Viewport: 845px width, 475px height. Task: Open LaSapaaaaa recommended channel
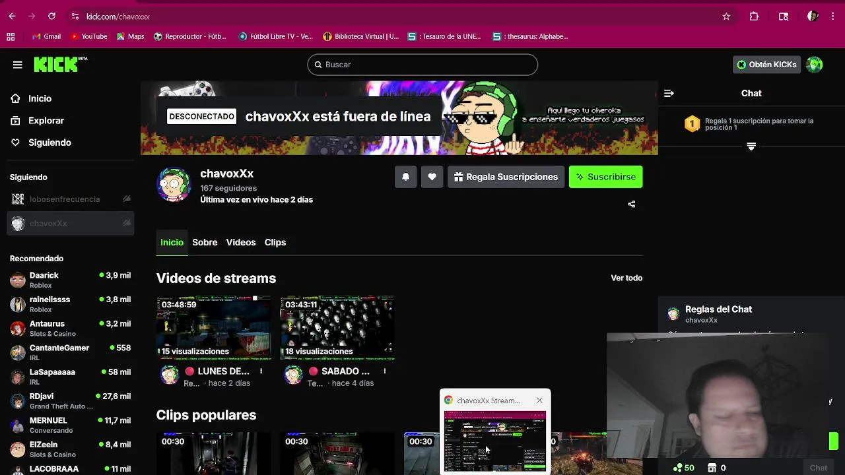70,377
